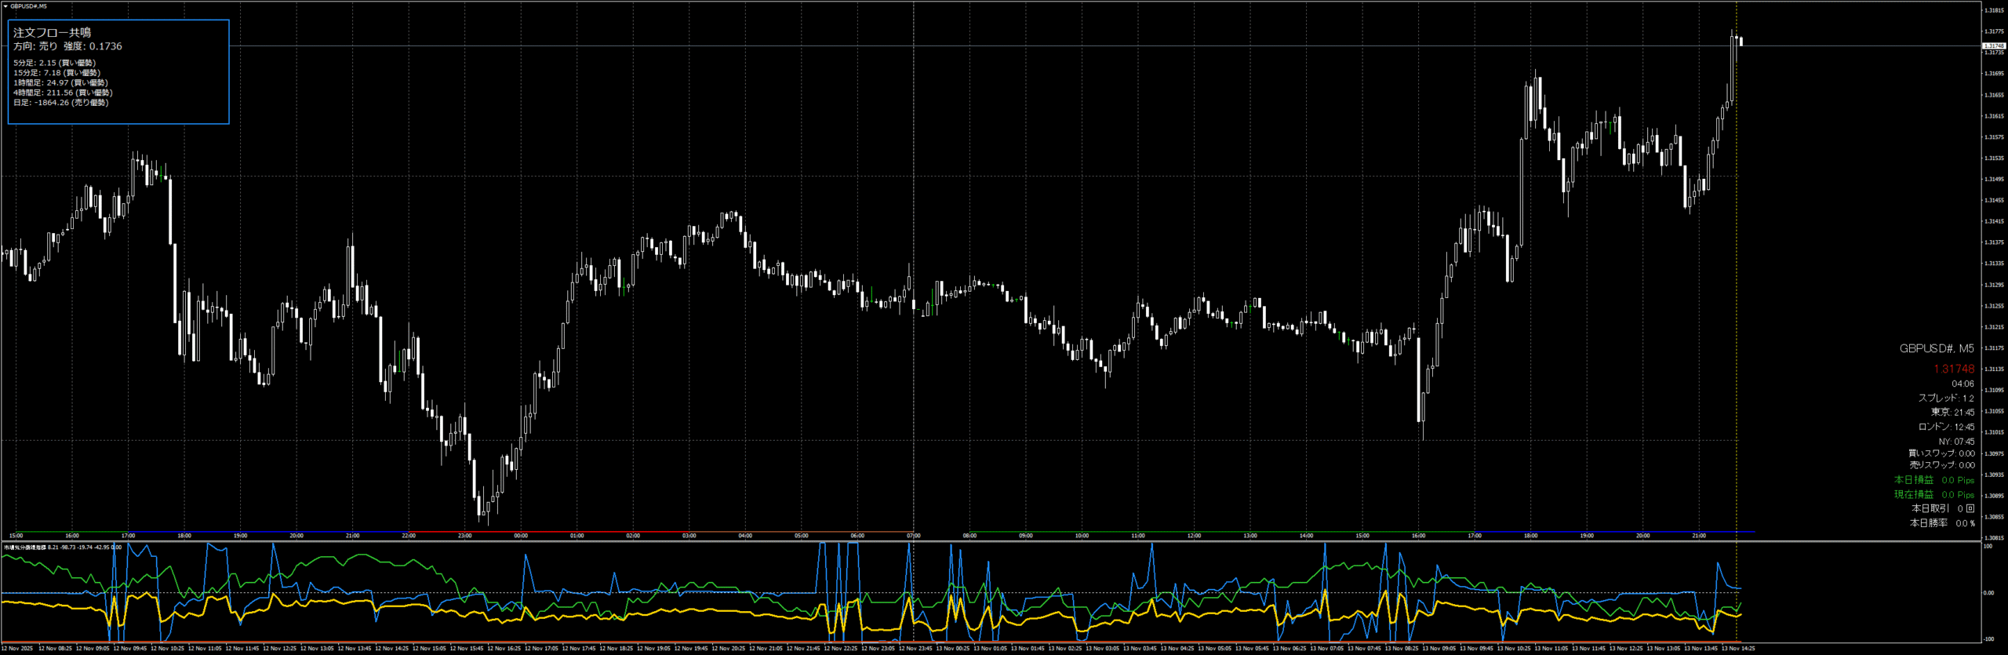Click the red 1.31748 price label

[x=1953, y=369]
